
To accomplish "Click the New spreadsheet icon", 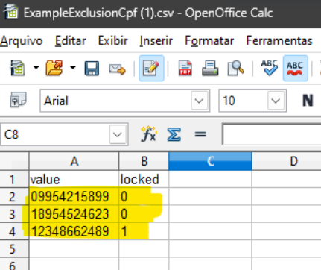I will pos(17,68).
